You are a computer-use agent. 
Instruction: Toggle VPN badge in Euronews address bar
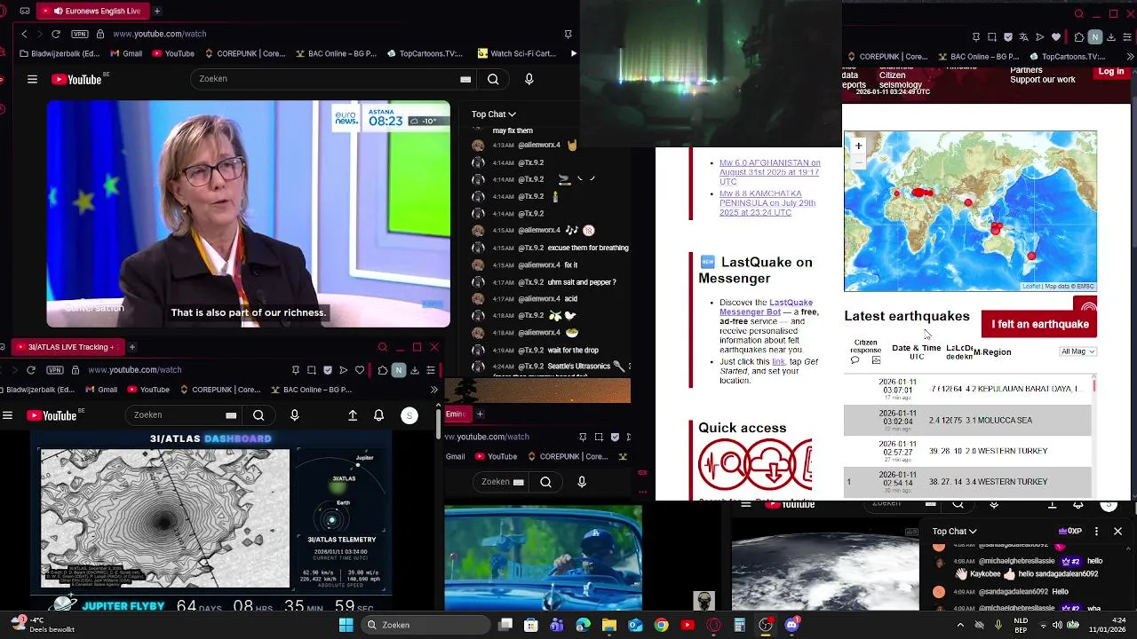click(x=80, y=34)
